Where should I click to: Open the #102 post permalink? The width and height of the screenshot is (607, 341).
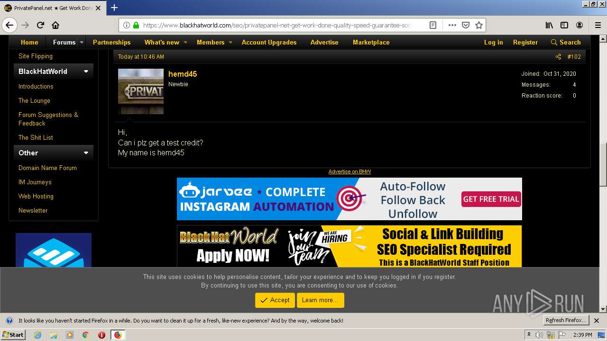point(574,57)
